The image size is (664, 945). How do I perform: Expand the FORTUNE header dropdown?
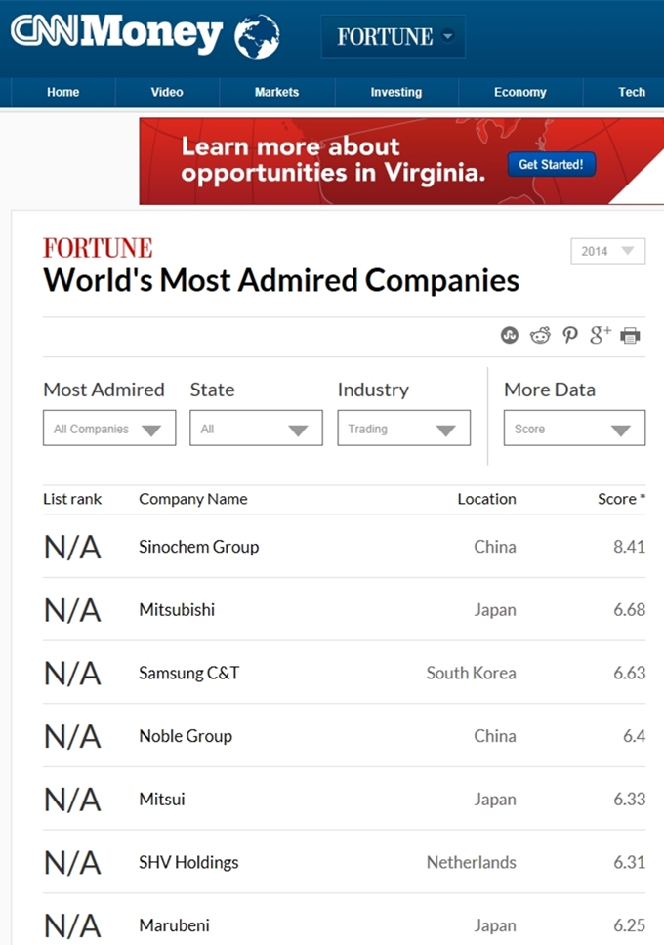point(394,37)
